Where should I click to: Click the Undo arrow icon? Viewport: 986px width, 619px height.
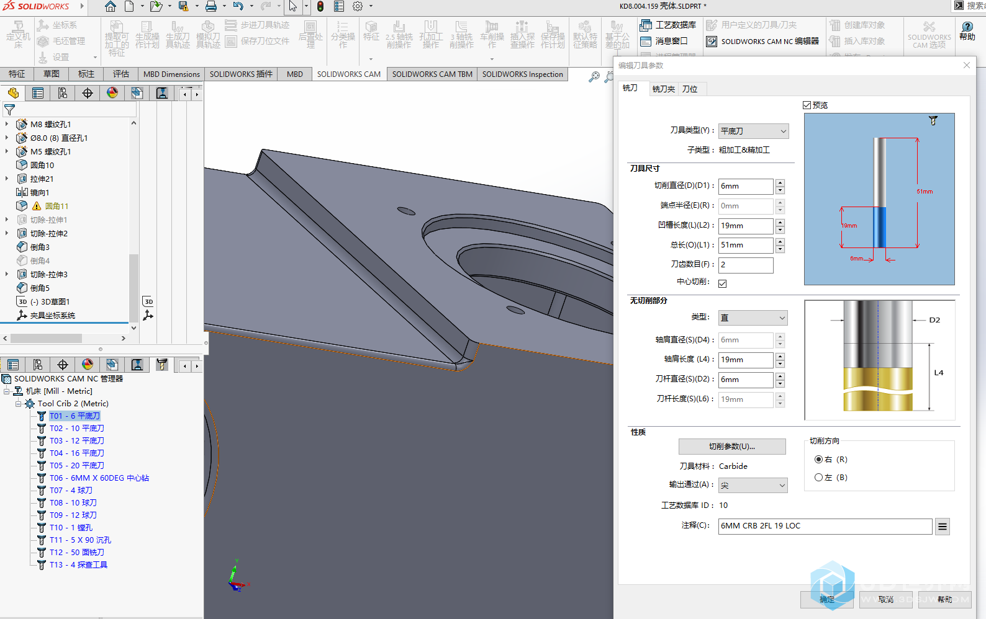point(238,7)
